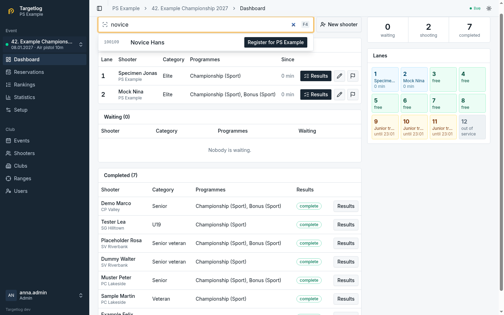The image size is (504, 315).
Task: Click the flag icon for Specimen Jonas
Action: pos(353,76)
